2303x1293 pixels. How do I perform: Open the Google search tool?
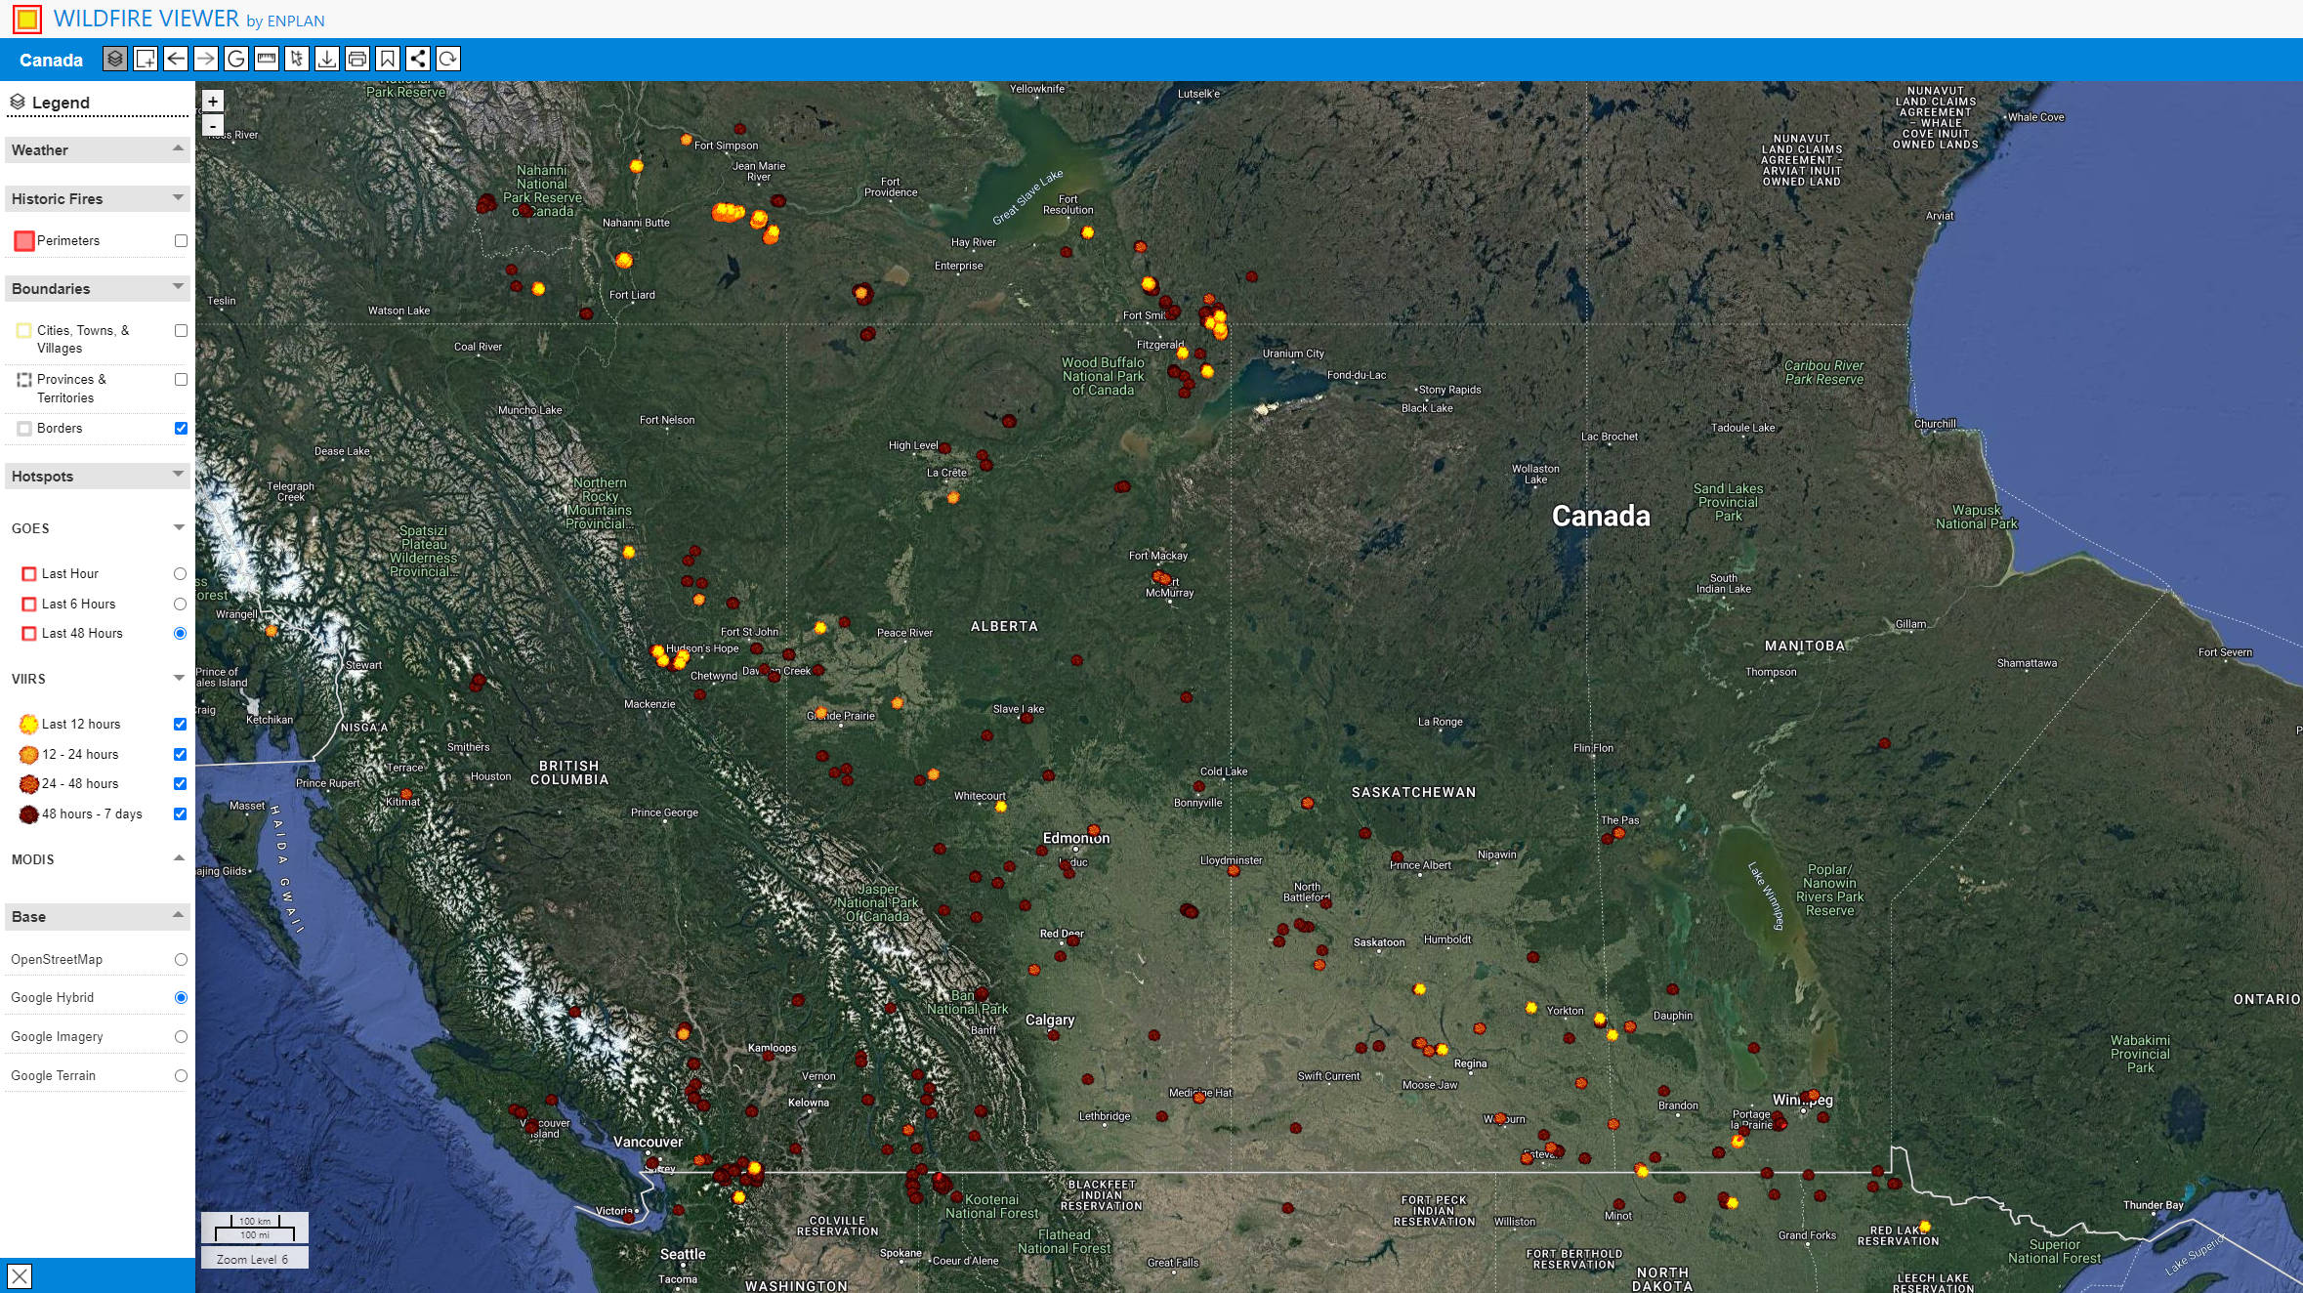236,60
